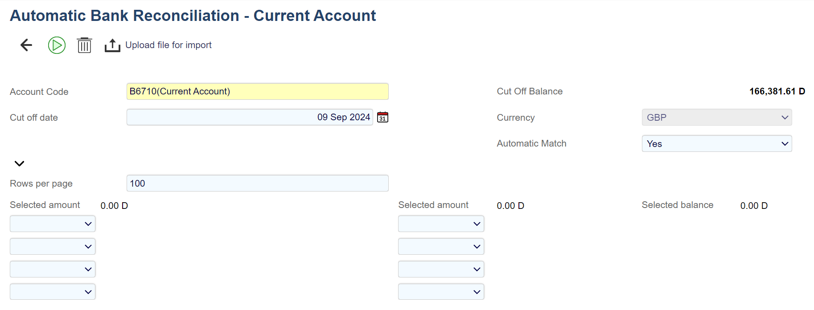Open third dropdown in right filter column
The width and height of the screenshot is (814, 310).
point(441,269)
